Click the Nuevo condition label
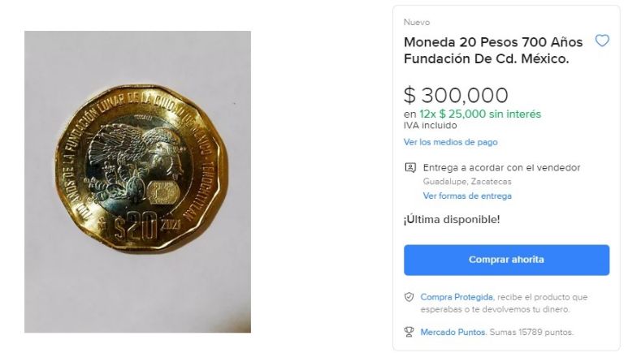 click(417, 22)
